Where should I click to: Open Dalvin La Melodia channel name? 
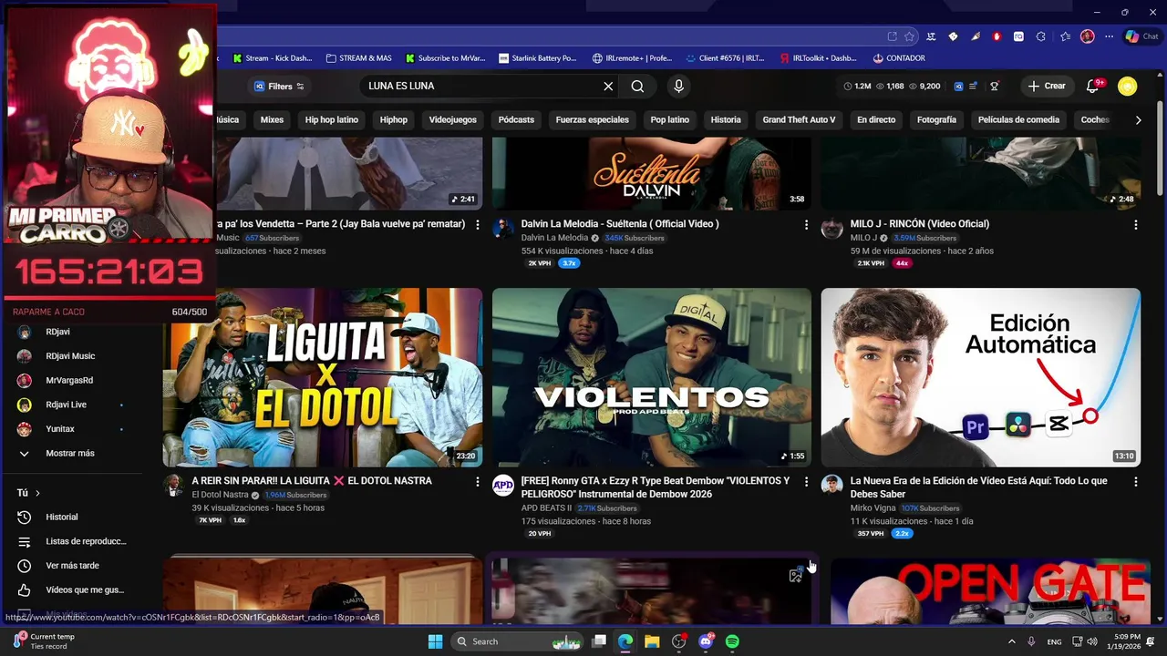pyautogui.click(x=554, y=238)
